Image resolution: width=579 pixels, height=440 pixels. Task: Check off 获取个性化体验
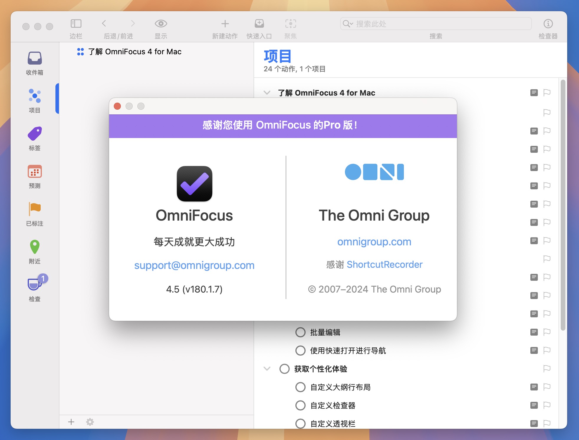tap(284, 369)
